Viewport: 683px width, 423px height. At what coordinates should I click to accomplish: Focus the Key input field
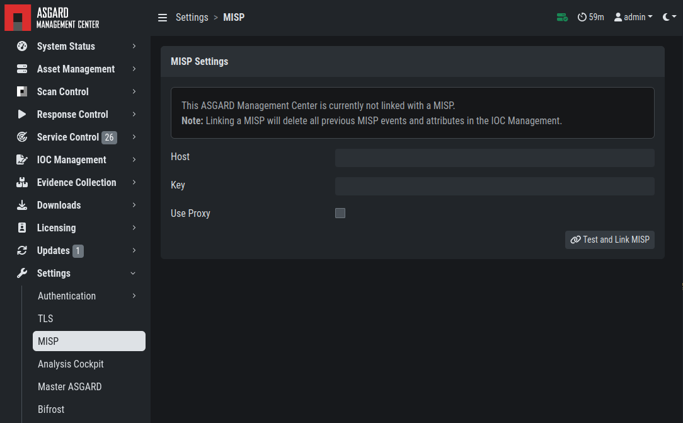(495, 186)
